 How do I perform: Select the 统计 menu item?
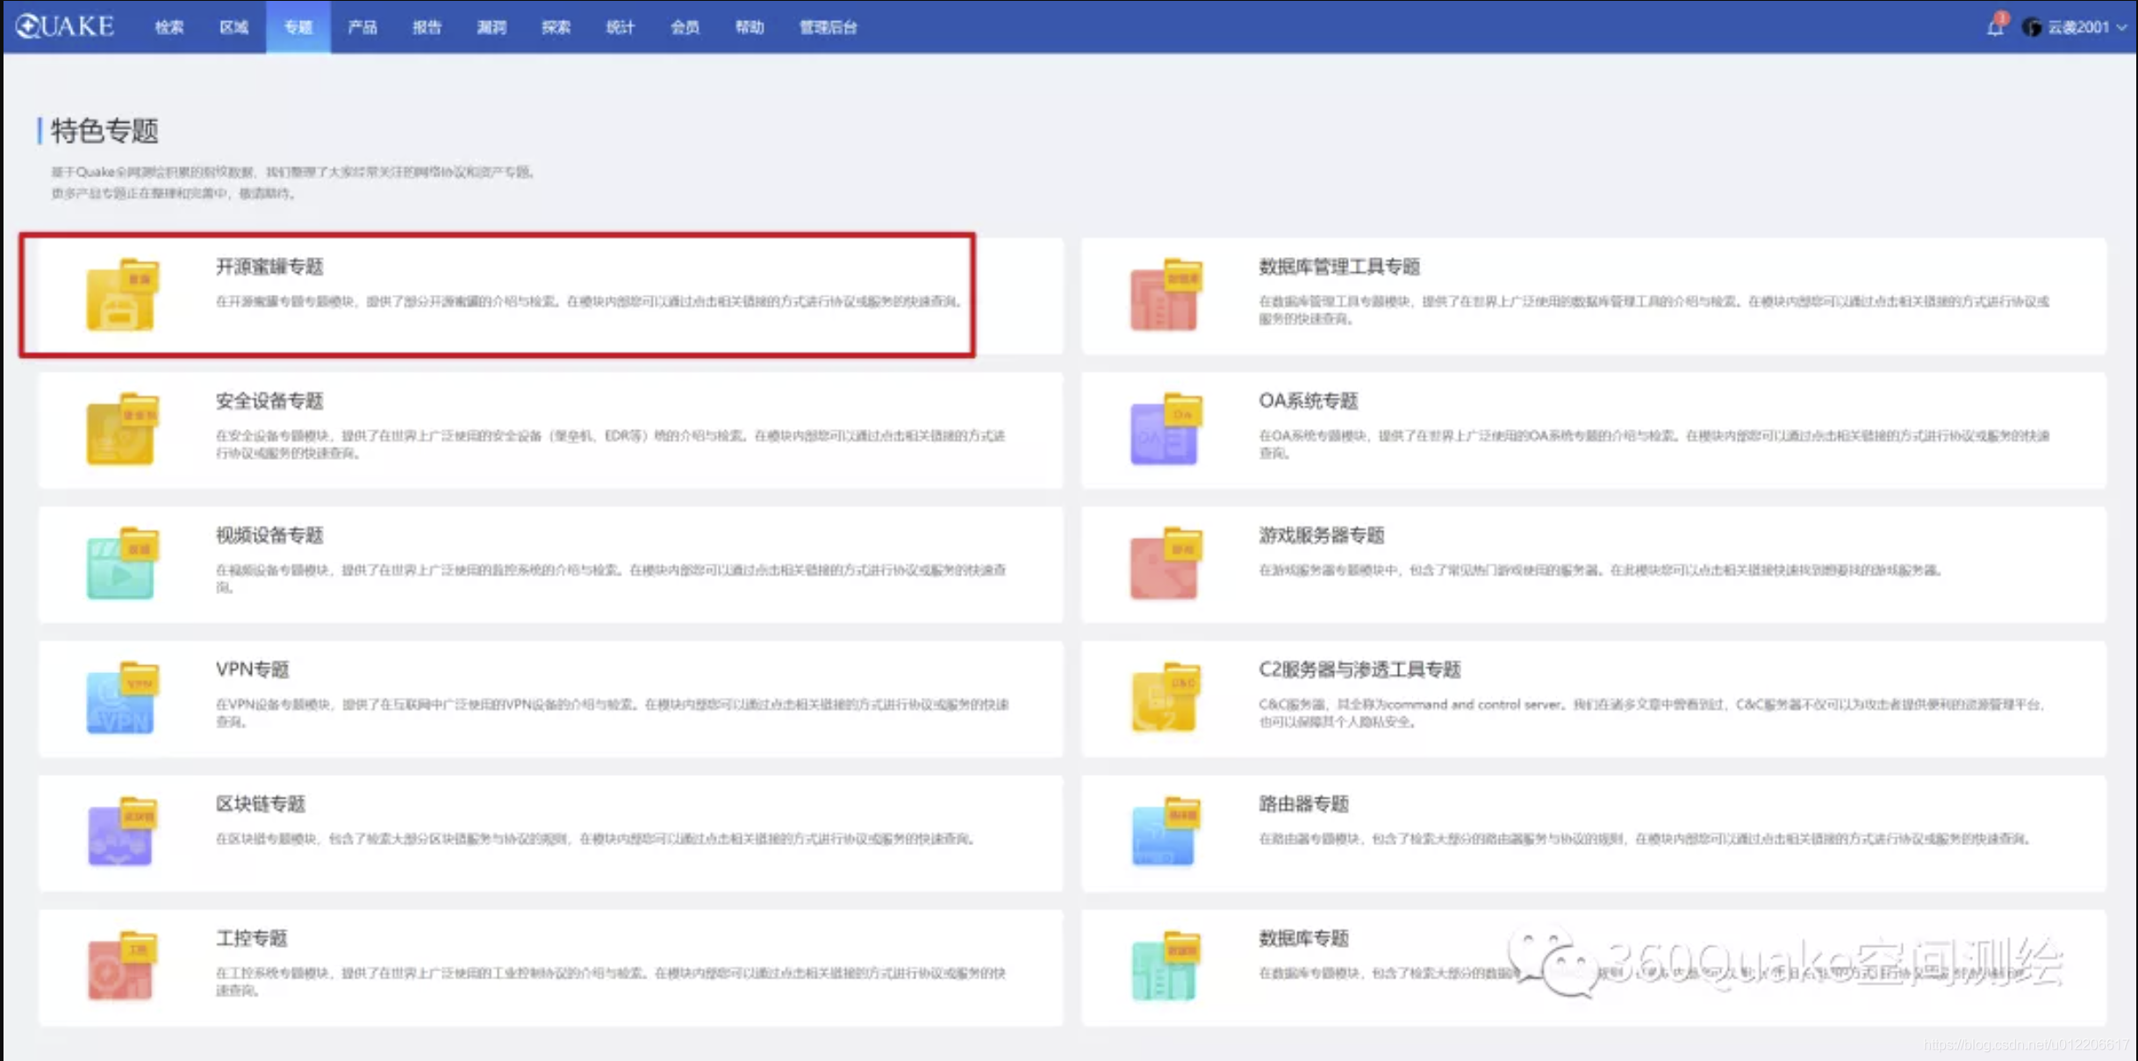620,27
